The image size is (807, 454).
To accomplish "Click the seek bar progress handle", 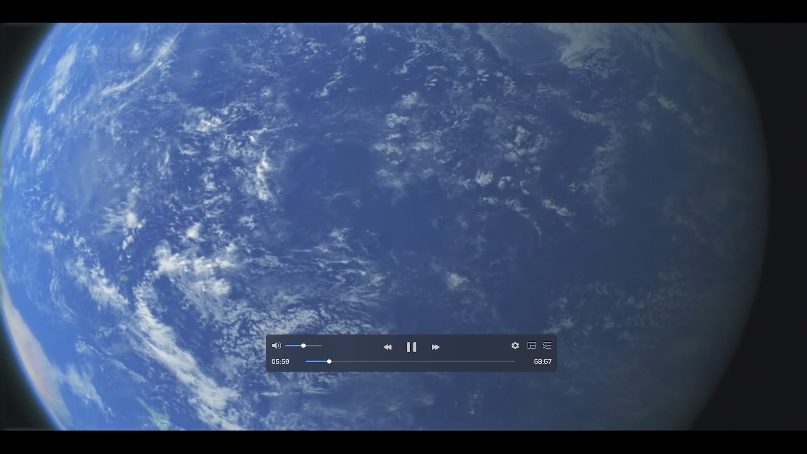I will pyautogui.click(x=329, y=362).
